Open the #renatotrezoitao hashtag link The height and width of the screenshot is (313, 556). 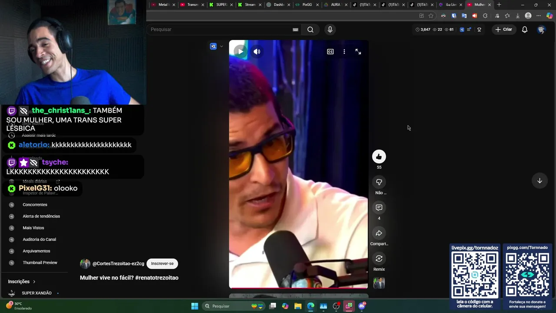click(x=157, y=278)
